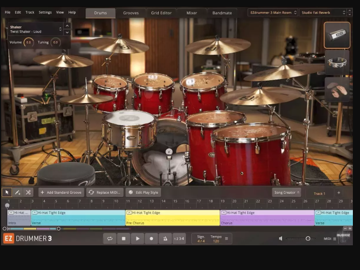Screen dimensions: 360x270
Task: Toggle loop playback
Action: click(x=110, y=239)
